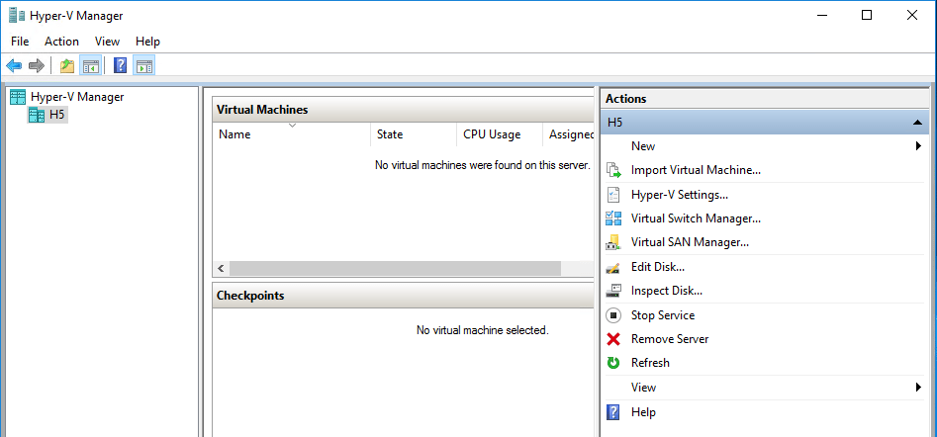Open the Action menu
The width and height of the screenshot is (937, 437).
(x=61, y=42)
